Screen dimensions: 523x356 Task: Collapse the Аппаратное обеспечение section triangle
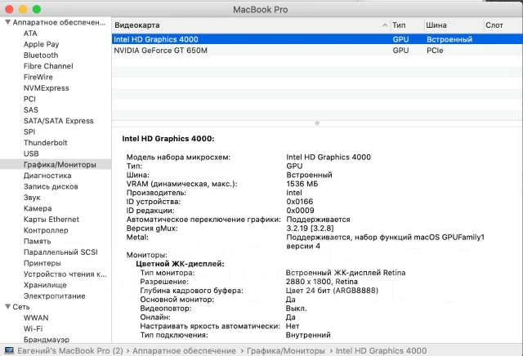[7, 22]
